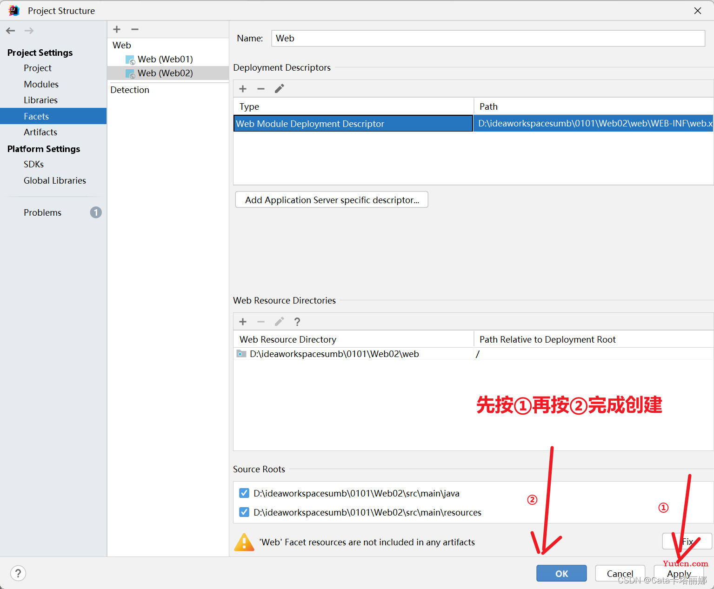Click the Path column header
The image size is (714, 589).
tap(594, 106)
